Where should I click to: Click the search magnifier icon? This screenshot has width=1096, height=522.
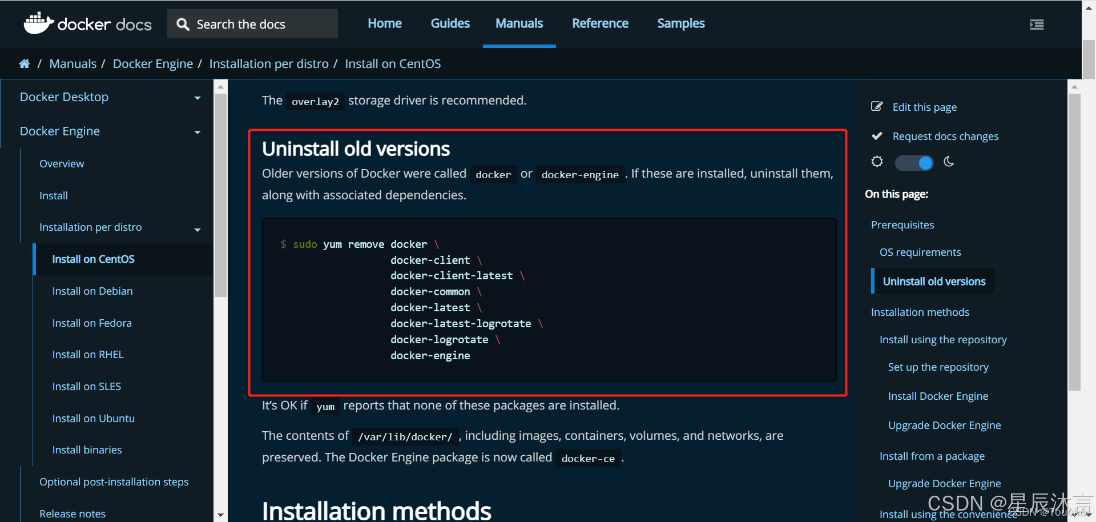(183, 25)
